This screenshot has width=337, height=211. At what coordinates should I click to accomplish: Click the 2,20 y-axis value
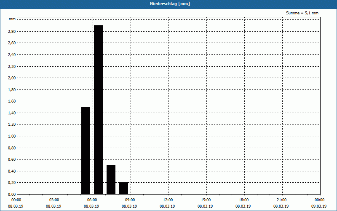pos(12,66)
